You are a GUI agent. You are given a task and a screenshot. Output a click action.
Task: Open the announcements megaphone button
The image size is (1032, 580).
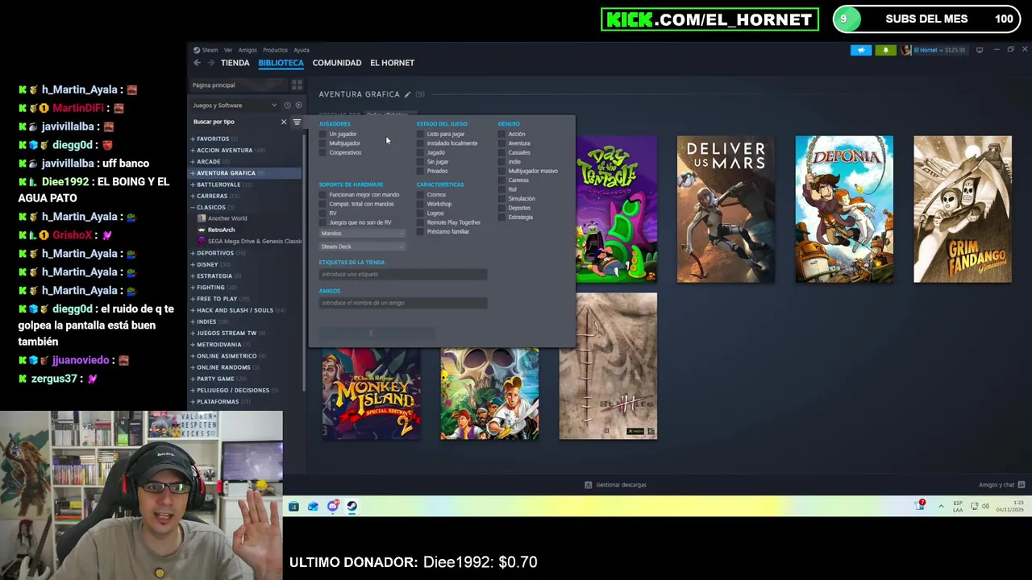[x=861, y=50]
